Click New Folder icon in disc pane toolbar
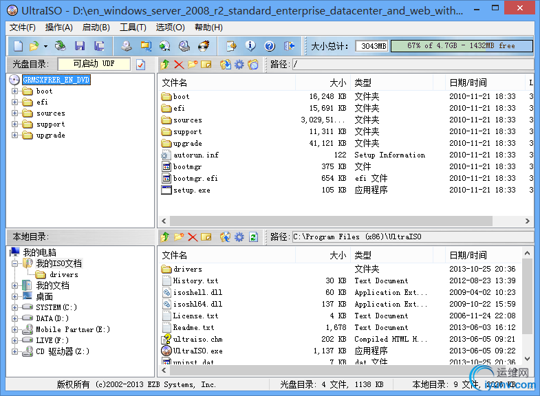This screenshot has width=540, height=396. (193, 65)
